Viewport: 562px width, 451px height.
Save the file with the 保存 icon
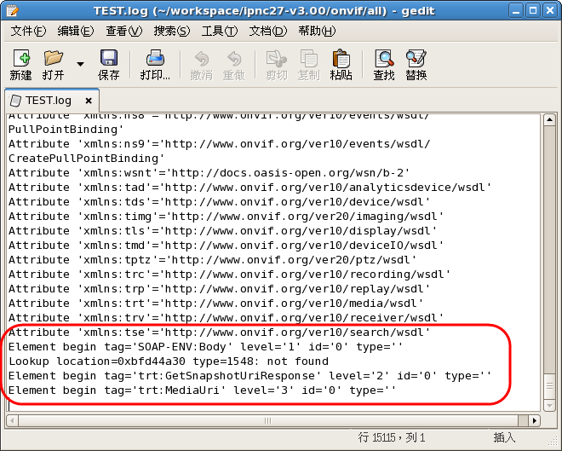pyautogui.click(x=109, y=58)
